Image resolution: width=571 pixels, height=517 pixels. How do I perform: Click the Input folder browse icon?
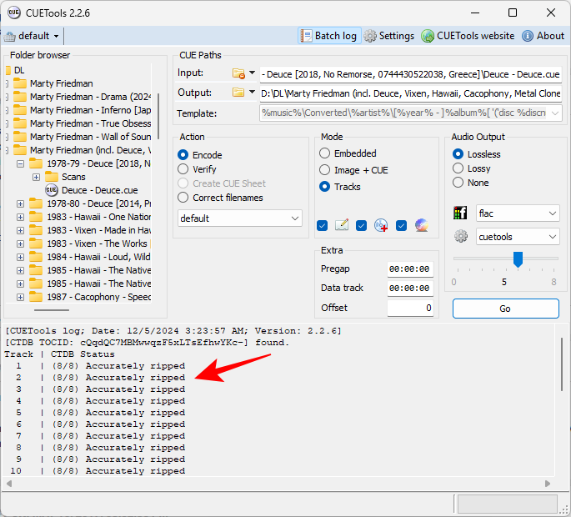pos(238,73)
